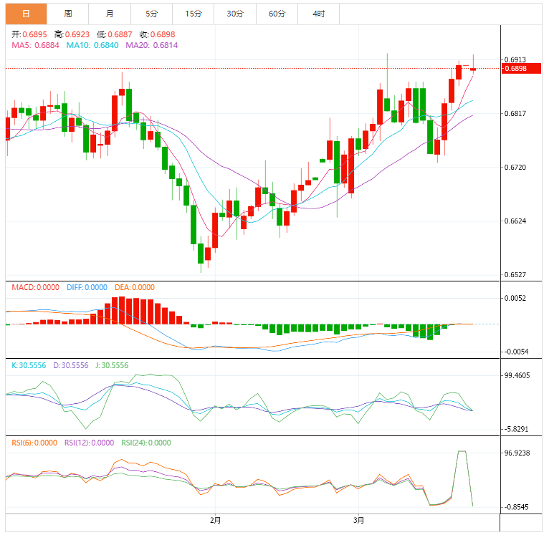Click the lowest green candle near 0.6527
Viewport: 549px width, 540px height.
(x=201, y=254)
